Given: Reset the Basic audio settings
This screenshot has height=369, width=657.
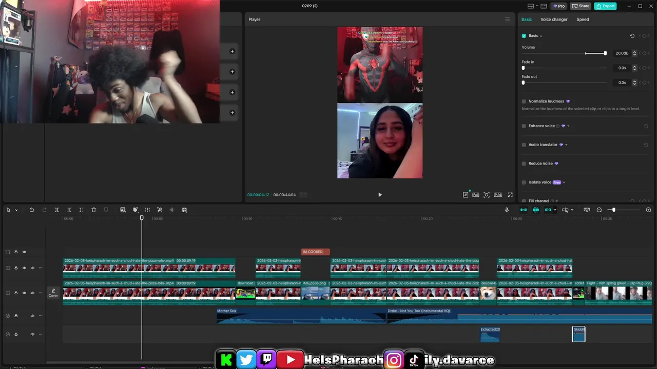Looking at the screenshot, I should pyautogui.click(x=632, y=36).
